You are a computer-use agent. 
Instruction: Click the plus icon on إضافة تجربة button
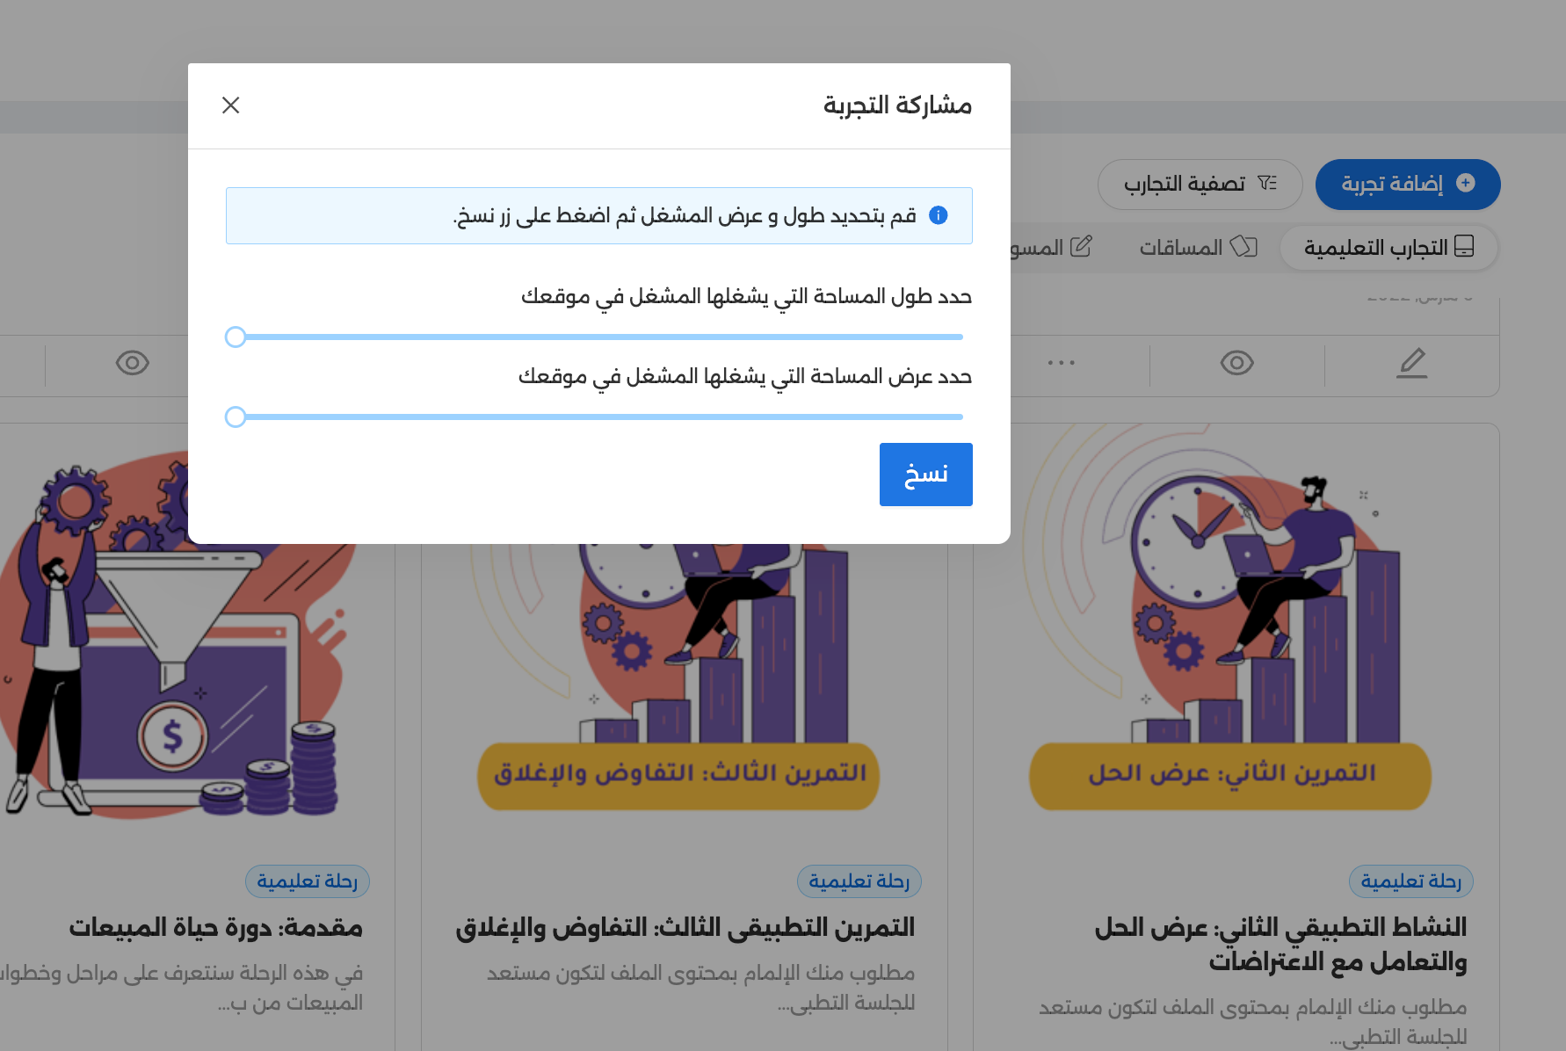click(x=1465, y=184)
